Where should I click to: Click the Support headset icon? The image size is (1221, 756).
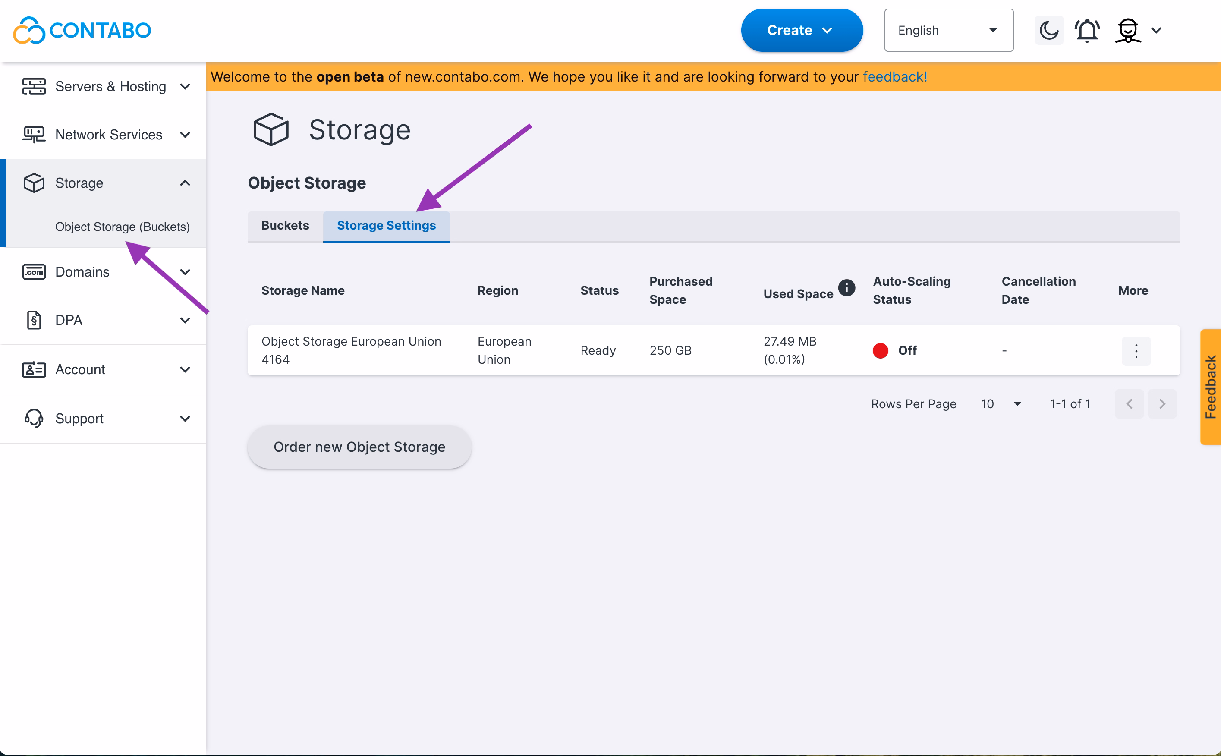pyautogui.click(x=34, y=419)
